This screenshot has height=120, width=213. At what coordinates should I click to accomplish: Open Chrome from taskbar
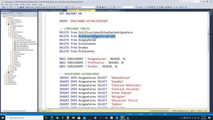click(x=57, y=118)
